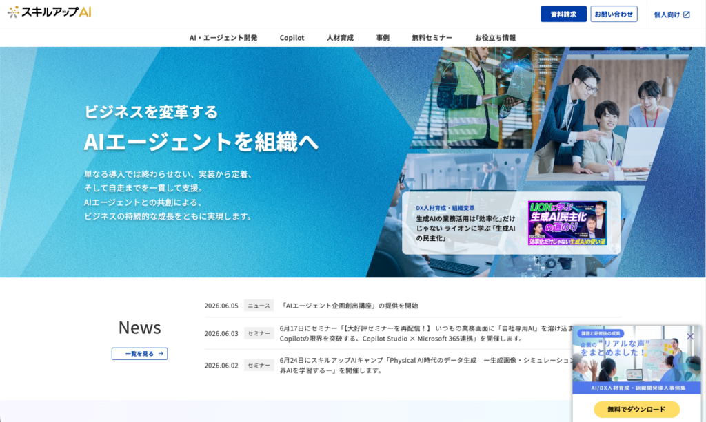Click the date 2026.06.05

pos(221,306)
